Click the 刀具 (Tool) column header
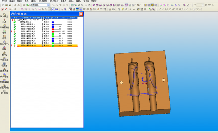Image resolution: width=218 pixels, height=133 pixels. (63, 17)
